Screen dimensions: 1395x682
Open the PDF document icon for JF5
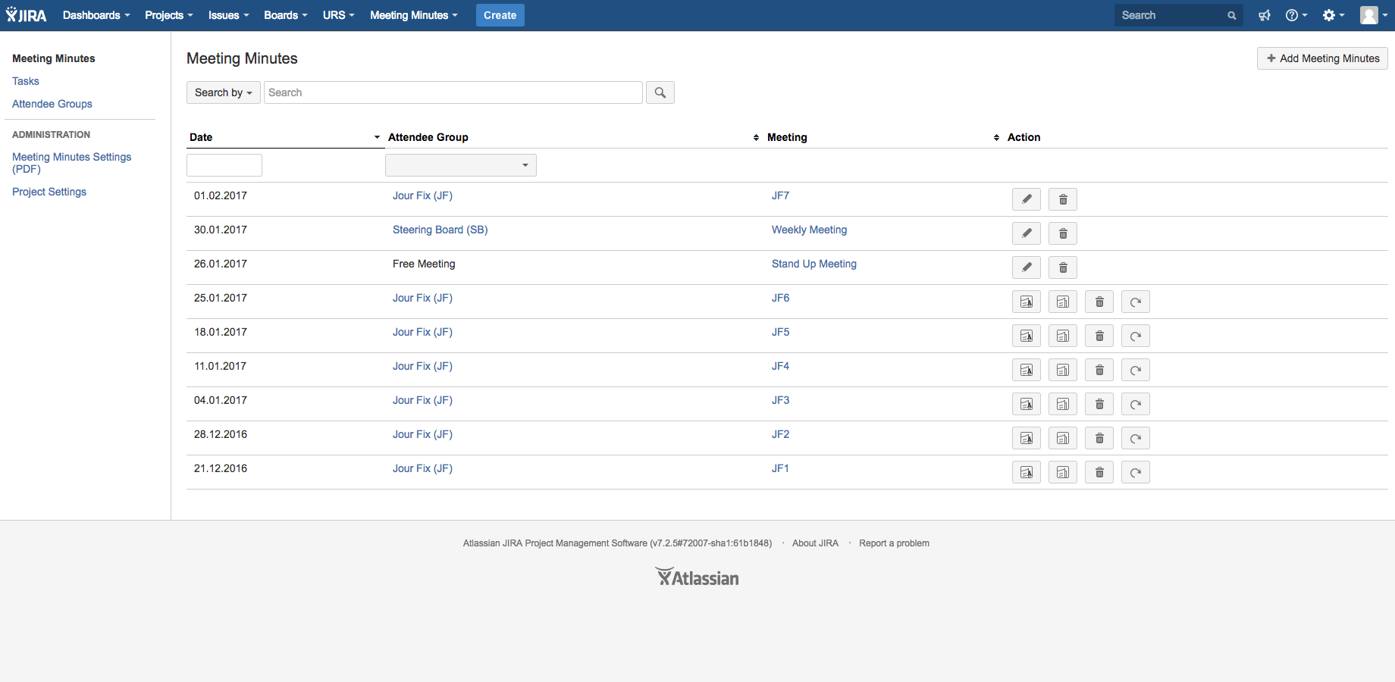pos(1027,336)
